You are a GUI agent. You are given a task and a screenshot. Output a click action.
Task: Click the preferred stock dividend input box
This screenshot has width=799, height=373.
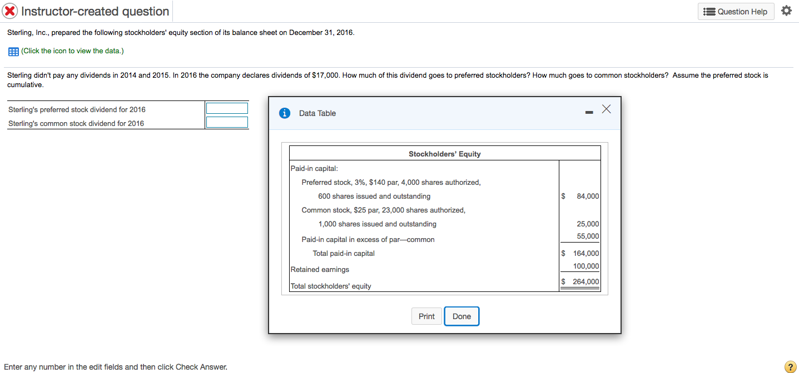click(x=226, y=108)
